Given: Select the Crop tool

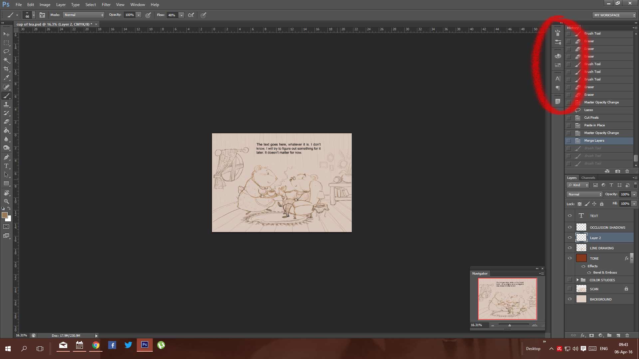Looking at the screenshot, I should [x=6, y=69].
